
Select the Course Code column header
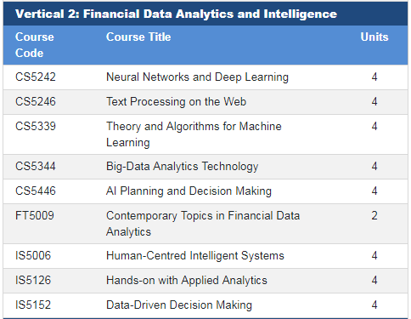tap(35, 45)
